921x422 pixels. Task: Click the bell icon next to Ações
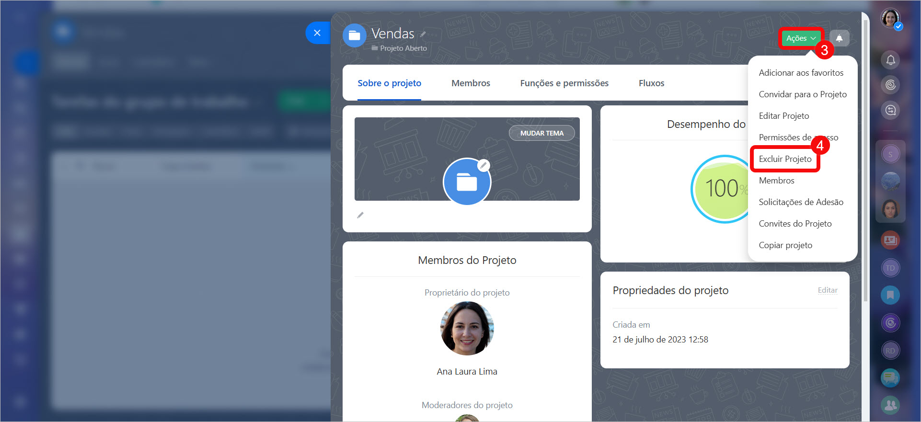[x=839, y=38]
